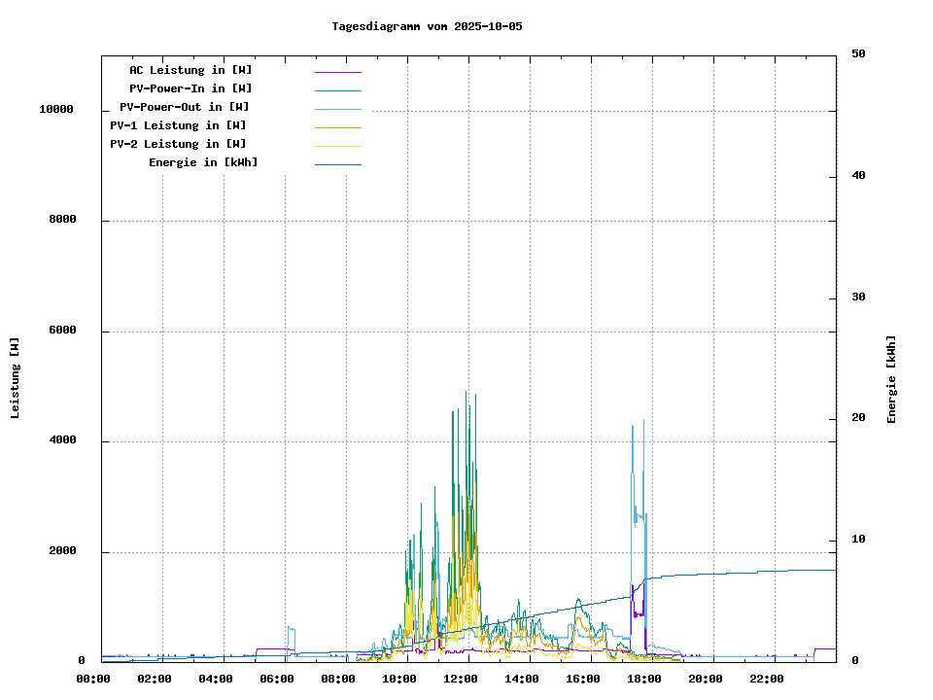Click the purple AC Leistung legend line sample

coord(337,72)
